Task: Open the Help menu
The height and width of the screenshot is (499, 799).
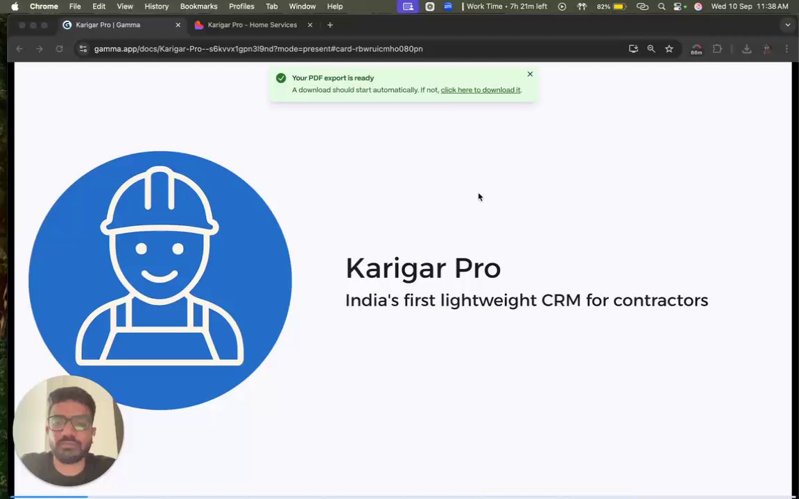Action: click(x=335, y=7)
